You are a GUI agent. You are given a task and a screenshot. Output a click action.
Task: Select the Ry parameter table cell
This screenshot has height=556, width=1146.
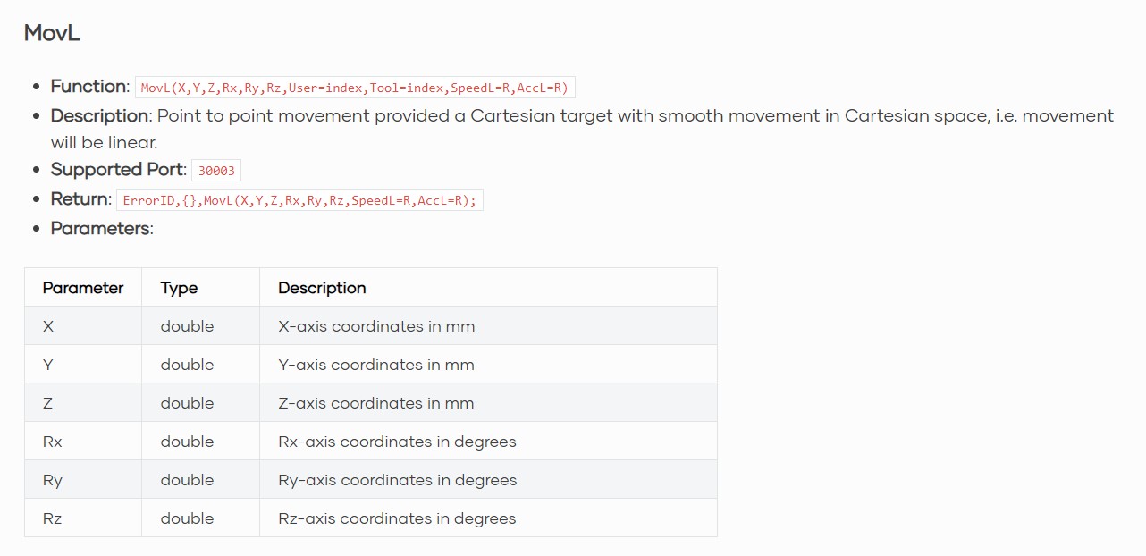(53, 480)
